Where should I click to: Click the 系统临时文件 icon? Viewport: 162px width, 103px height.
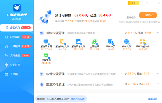coord(62,41)
